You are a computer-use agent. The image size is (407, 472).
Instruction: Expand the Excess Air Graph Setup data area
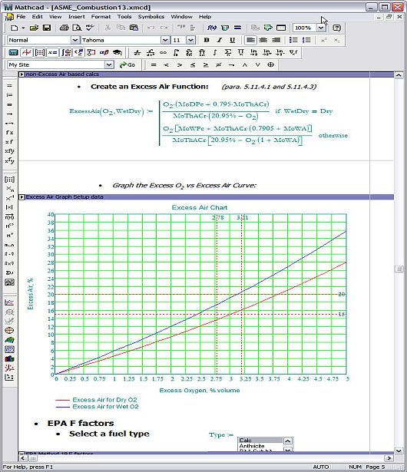coord(22,197)
